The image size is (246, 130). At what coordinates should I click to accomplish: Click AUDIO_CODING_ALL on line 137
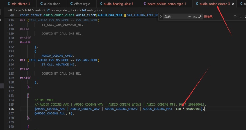click(x=50, y=113)
